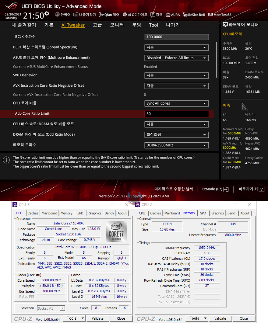The width and height of the screenshot is (268, 323).
Task: Click the ROG logo in BIOS header
Action: coord(12,6)
